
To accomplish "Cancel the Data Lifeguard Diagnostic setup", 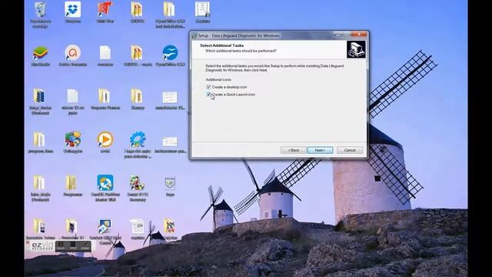I will tap(350, 150).
